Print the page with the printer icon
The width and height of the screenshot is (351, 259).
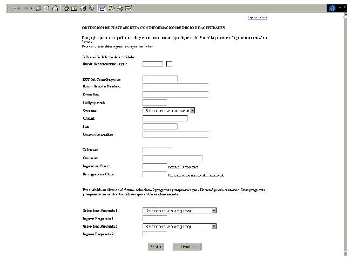120,9
